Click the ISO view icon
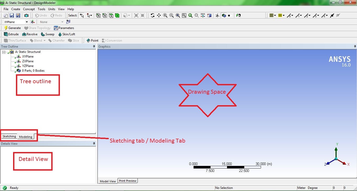Viewport: 357px width, 191px height. point(203,15)
